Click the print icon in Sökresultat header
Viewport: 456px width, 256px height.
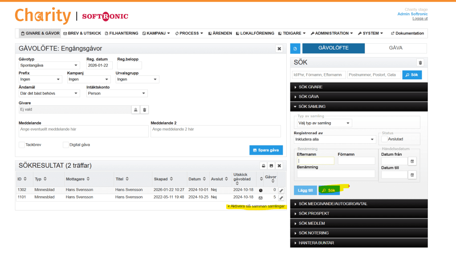click(x=263, y=165)
